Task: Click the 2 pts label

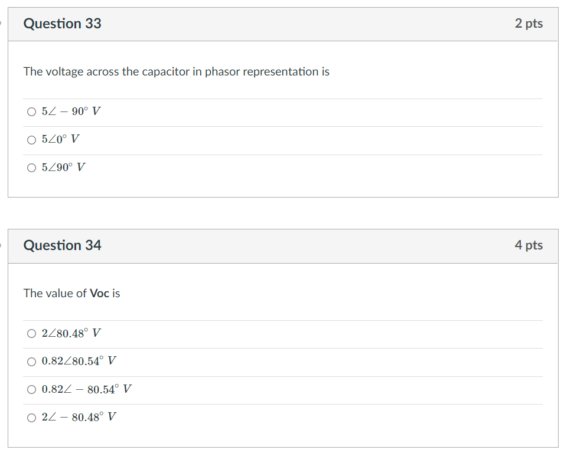Action: [x=529, y=23]
